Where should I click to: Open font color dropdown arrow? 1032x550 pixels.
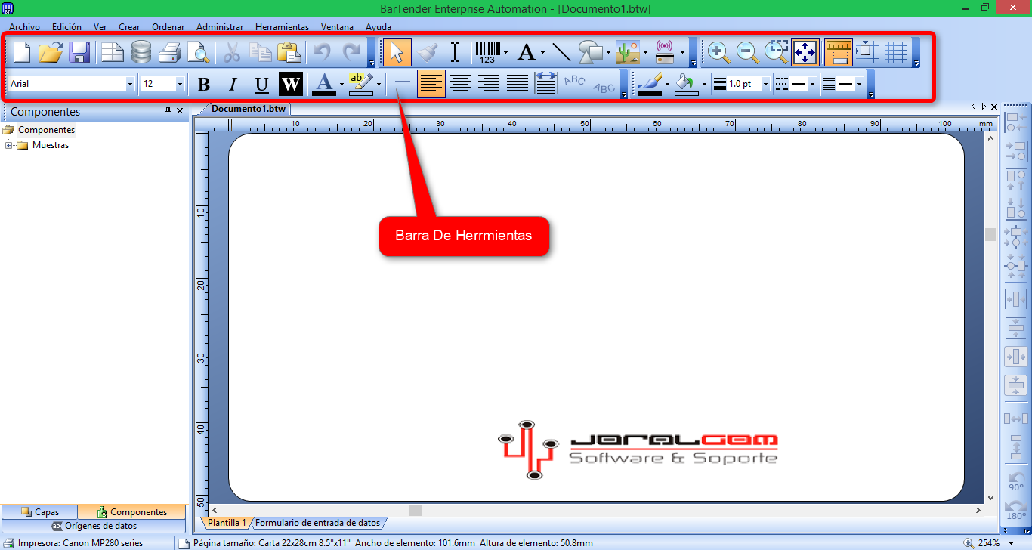pos(341,84)
